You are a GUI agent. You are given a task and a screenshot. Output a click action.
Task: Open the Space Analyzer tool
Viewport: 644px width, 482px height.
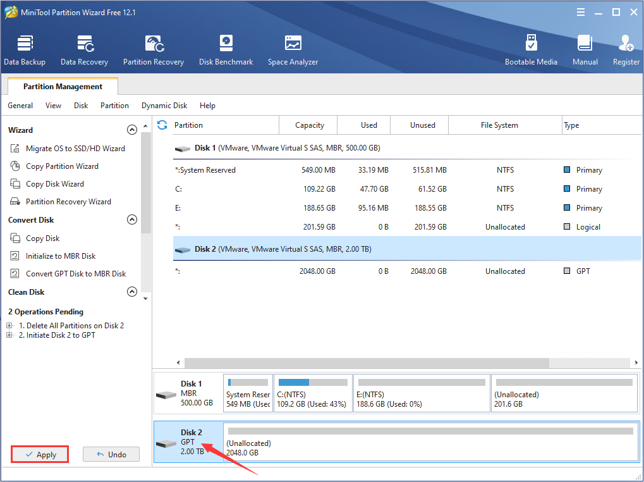[x=293, y=50]
